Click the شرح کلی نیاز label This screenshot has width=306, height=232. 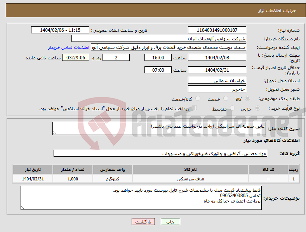284,129
